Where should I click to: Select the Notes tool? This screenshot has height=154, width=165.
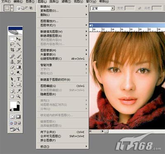pyautogui.click(x=12, y=91)
